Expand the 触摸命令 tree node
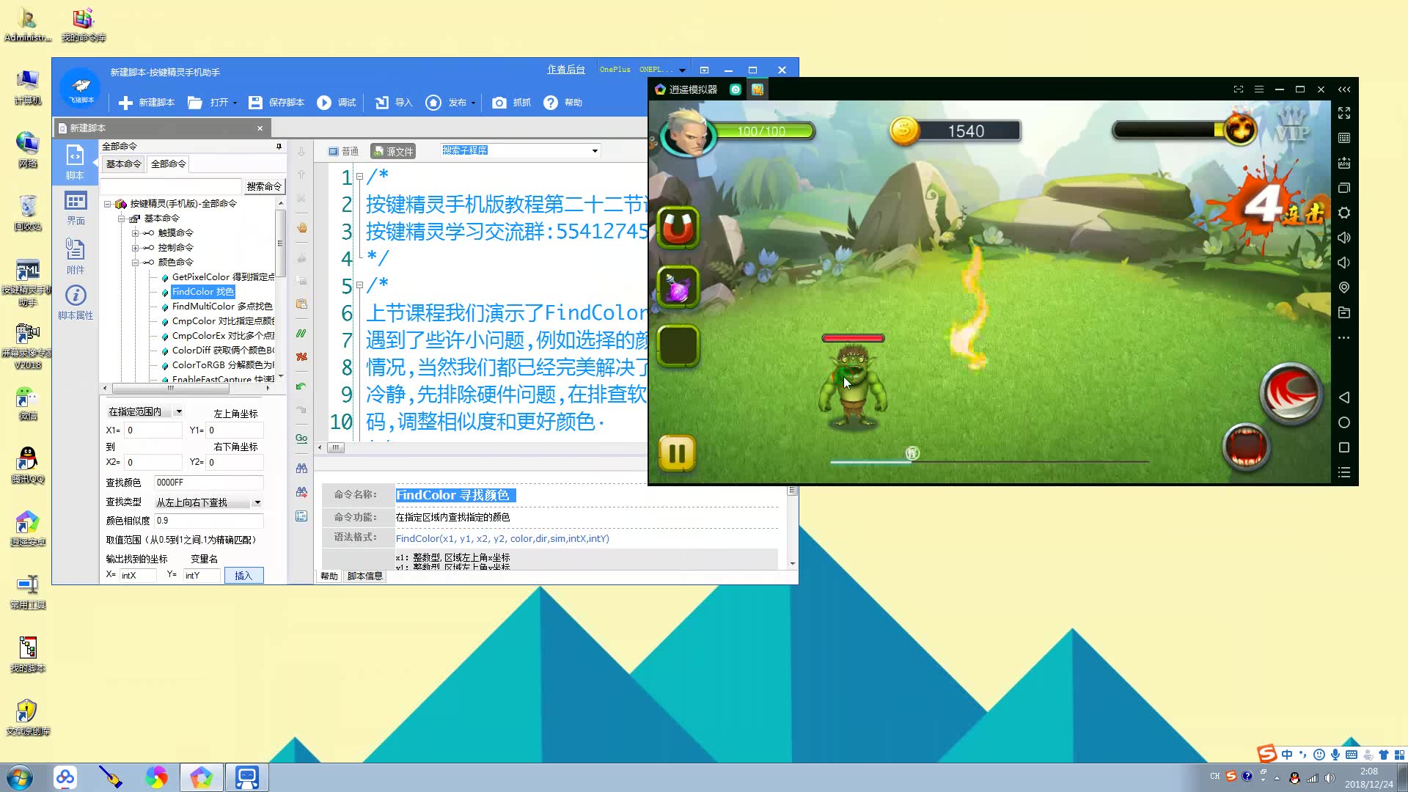 (x=135, y=233)
